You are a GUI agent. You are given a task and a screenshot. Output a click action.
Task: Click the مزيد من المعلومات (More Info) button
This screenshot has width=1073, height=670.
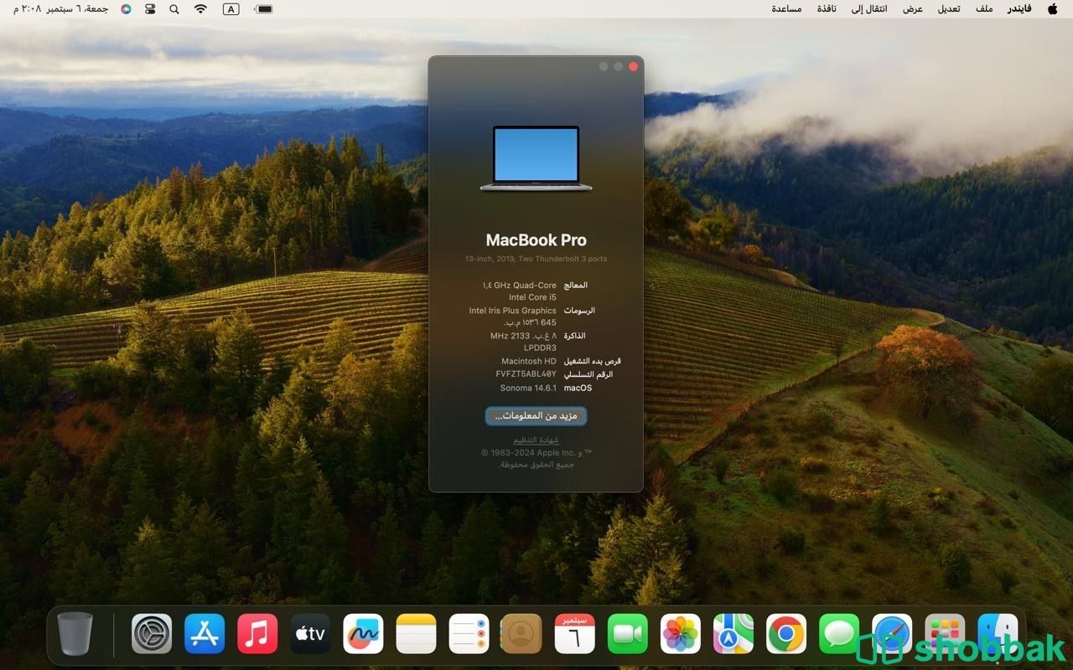tap(536, 415)
